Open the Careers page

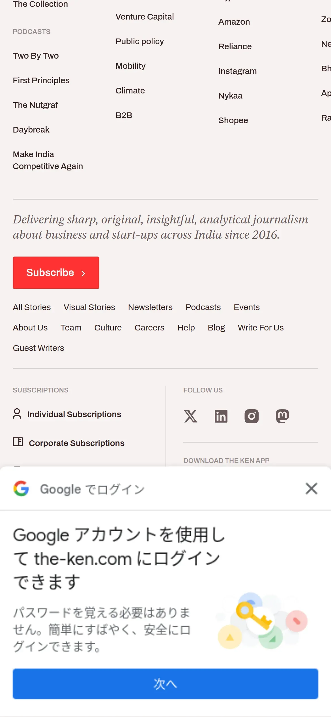149,328
